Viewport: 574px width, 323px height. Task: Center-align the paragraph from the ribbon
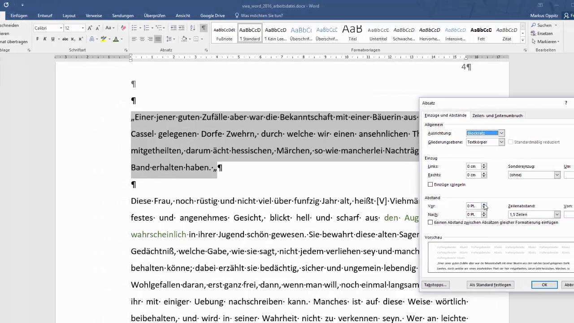coord(142,39)
